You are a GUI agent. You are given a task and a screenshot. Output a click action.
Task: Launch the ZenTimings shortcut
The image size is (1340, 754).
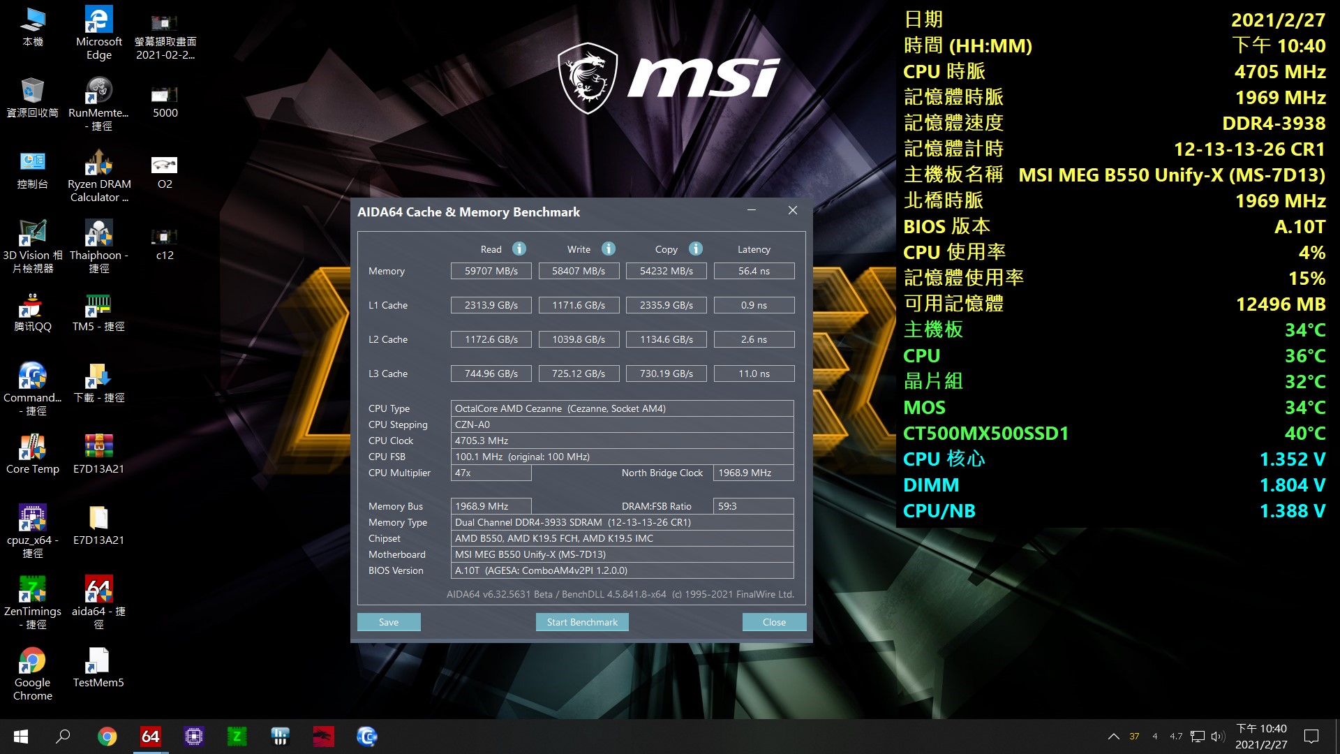click(33, 603)
